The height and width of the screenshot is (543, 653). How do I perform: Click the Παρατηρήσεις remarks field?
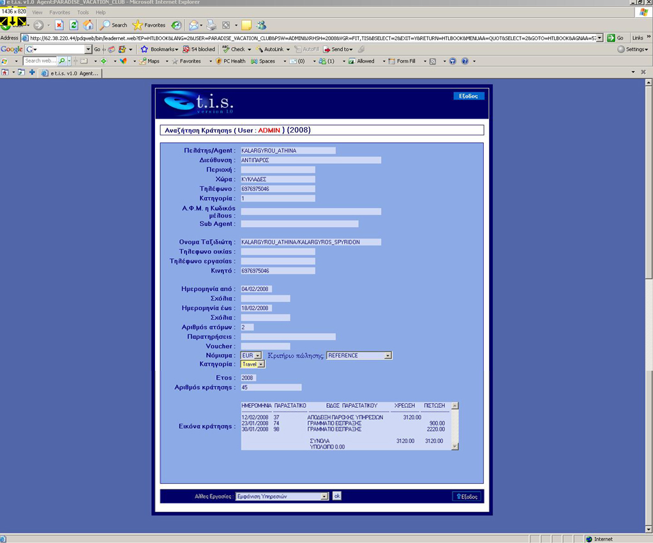pos(288,337)
